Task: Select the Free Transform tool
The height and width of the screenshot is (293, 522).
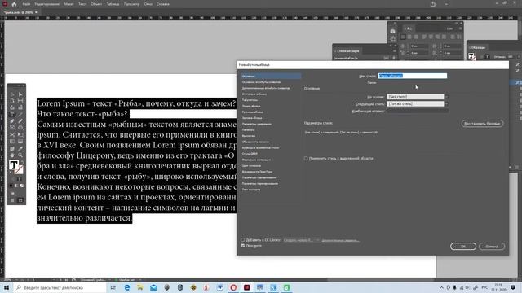Action: click(x=20, y=135)
